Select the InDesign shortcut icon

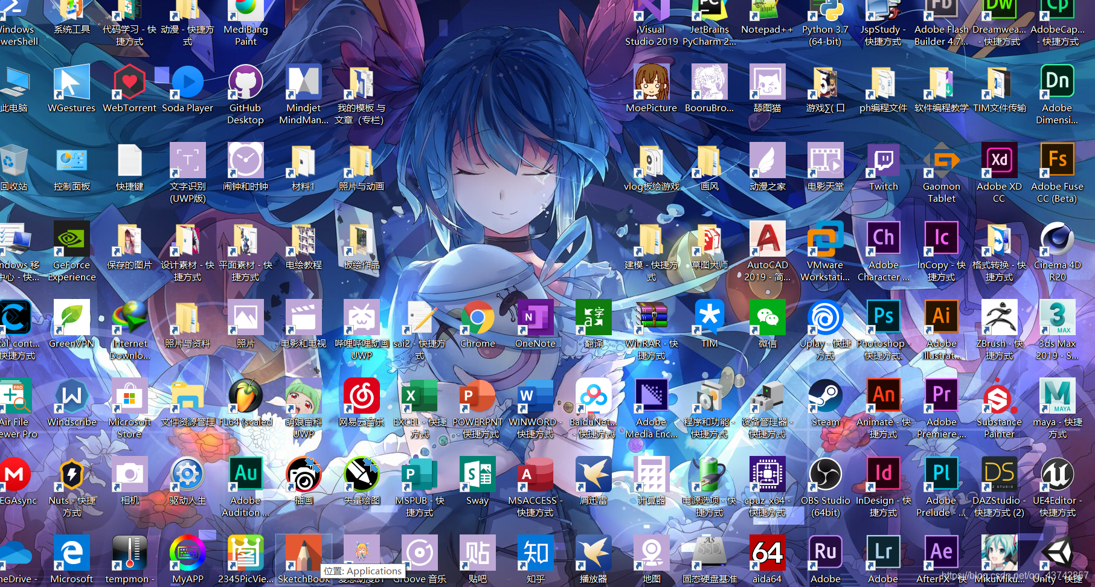[x=883, y=475]
